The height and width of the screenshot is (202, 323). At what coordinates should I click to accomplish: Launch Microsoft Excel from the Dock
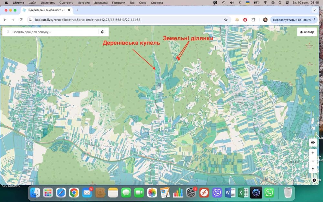[x=243, y=193]
